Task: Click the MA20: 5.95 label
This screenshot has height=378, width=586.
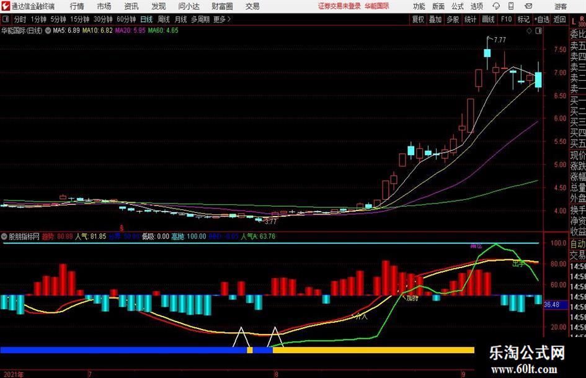Action: (x=130, y=30)
